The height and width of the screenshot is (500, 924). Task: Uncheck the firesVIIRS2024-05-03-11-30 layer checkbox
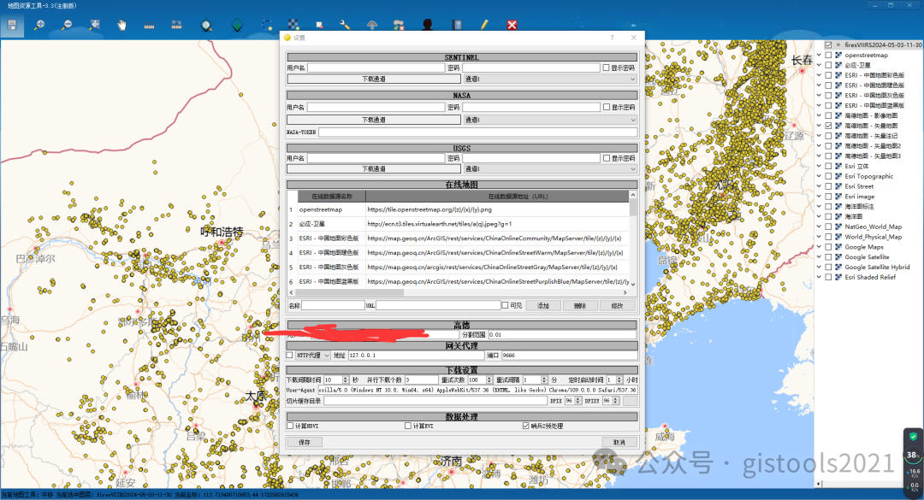coord(828,44)
